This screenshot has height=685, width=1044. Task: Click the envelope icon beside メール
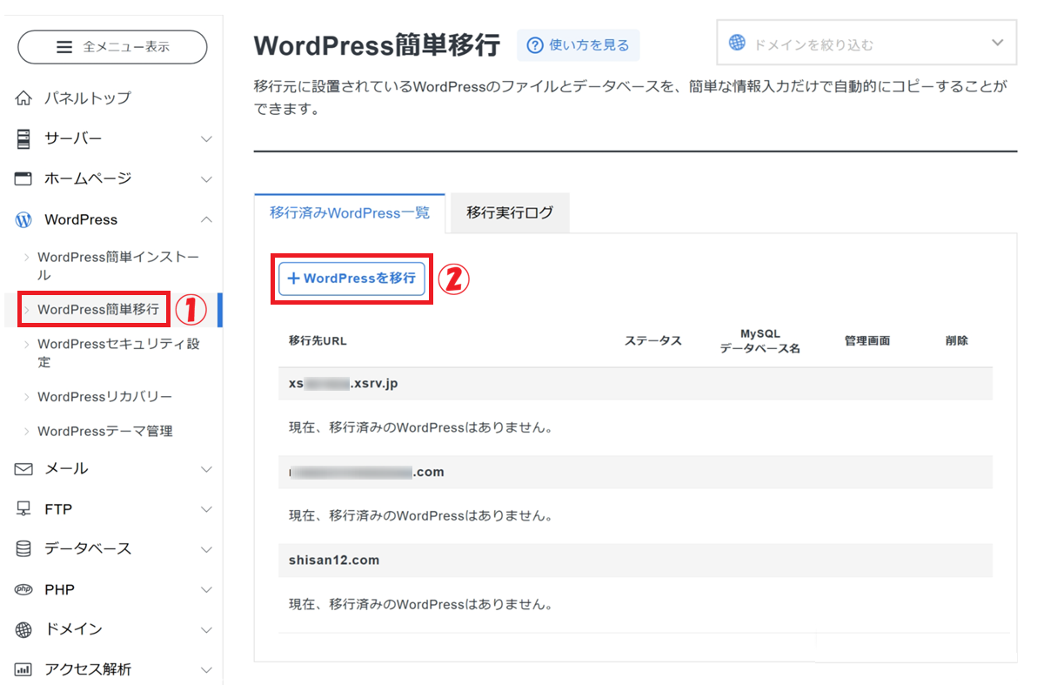click(x=24, y=469)
